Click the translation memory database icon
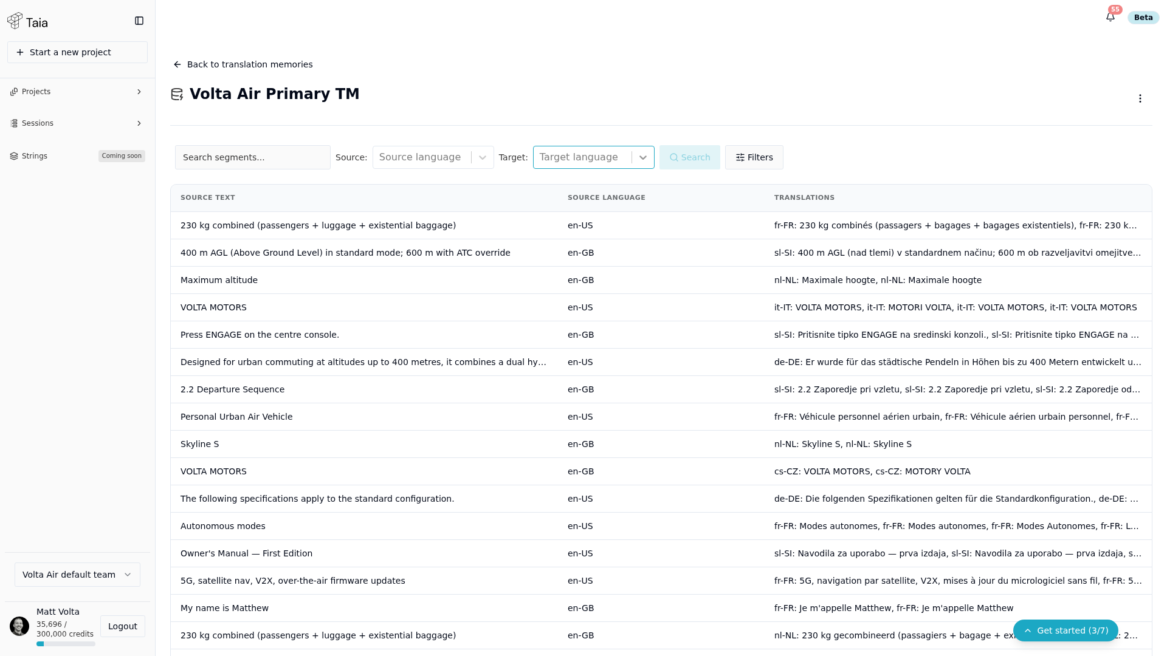This screenshot has width=1167, height=656. click(x=177, y=94)
